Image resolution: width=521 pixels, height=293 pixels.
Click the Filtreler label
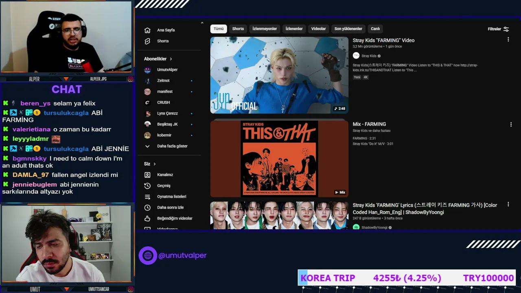(495, 29)
